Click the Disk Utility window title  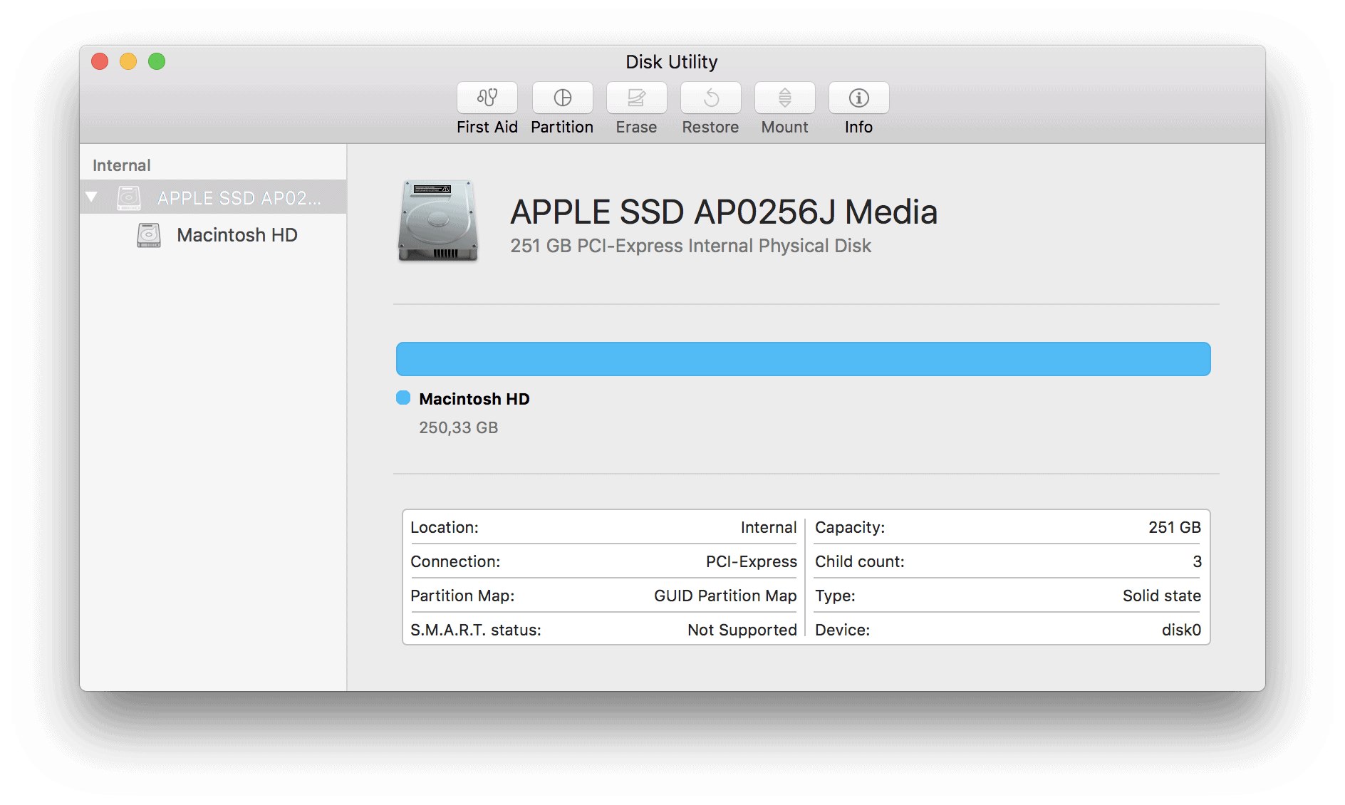[671, 62]
